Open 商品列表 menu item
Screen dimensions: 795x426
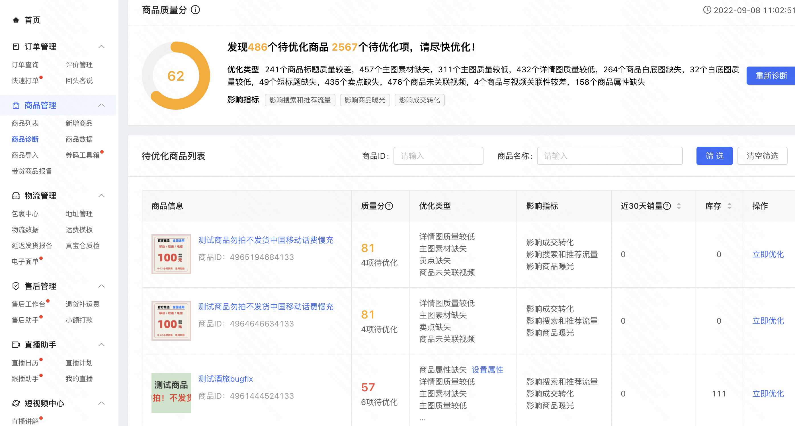tap(25, 123)
